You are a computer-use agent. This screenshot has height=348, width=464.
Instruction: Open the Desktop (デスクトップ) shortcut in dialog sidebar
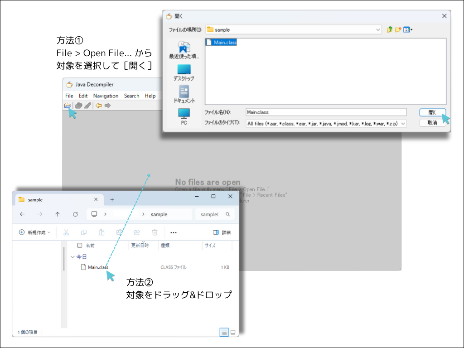[x=184, y=72]
